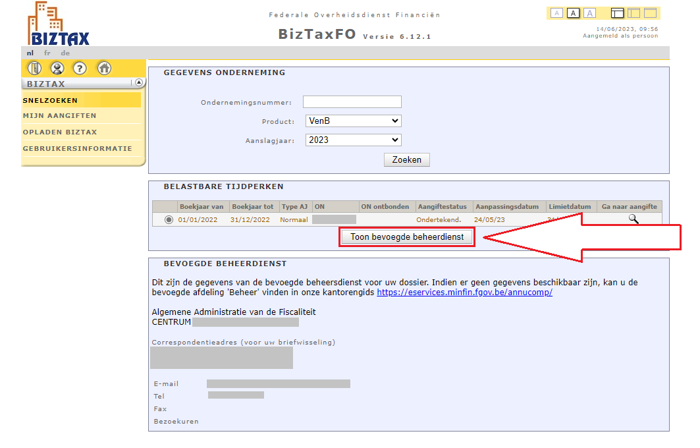Screen dimensions: 700x448
Task: Open the Snelzoeken menu item
Action: click(81, 101)
